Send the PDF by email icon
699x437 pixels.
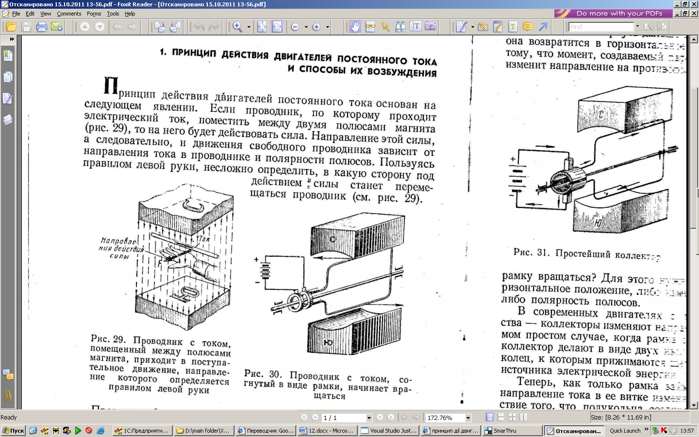click(x=57, y=27)
